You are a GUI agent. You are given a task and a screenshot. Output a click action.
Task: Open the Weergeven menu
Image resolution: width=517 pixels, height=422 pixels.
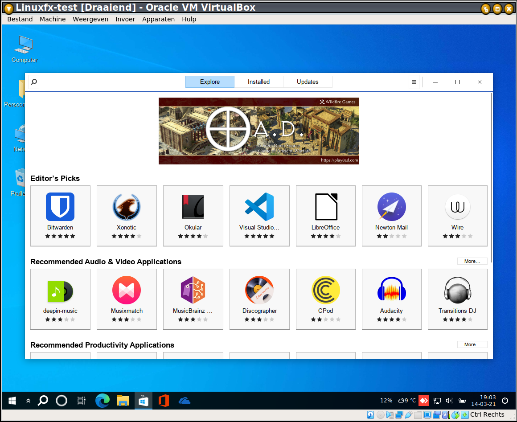pos(90,19)
